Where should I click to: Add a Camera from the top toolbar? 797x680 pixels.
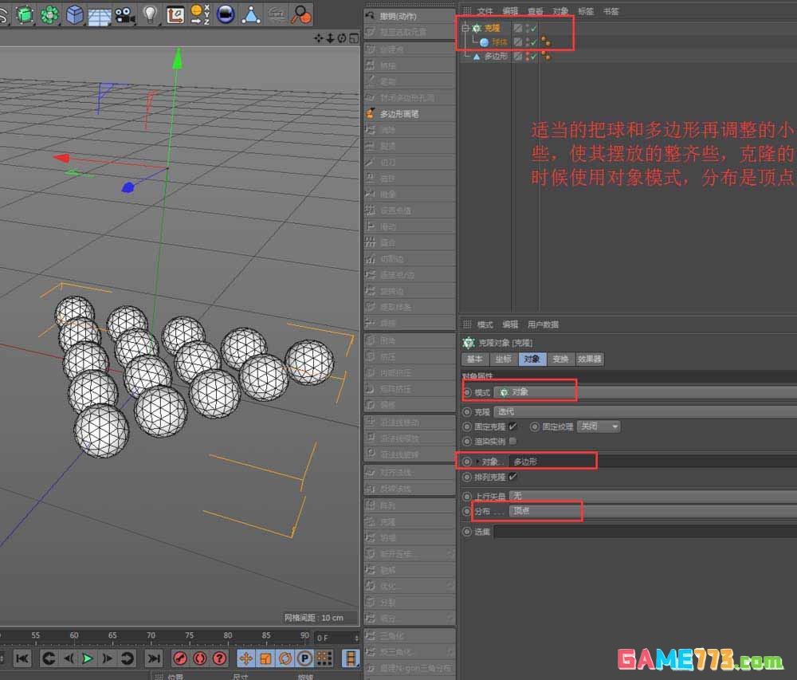click(x=123, y=14)
